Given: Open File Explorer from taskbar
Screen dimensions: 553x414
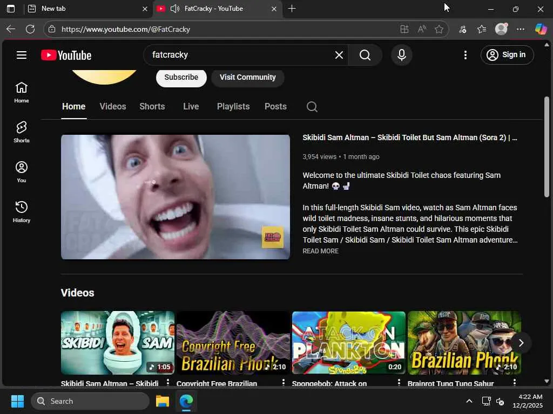Looking at the screenshot, I should pos(163,401).
